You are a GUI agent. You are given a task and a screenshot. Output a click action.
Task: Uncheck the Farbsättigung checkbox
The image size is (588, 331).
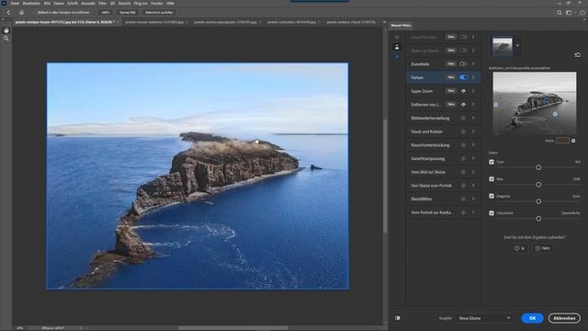tap(492, 212)
